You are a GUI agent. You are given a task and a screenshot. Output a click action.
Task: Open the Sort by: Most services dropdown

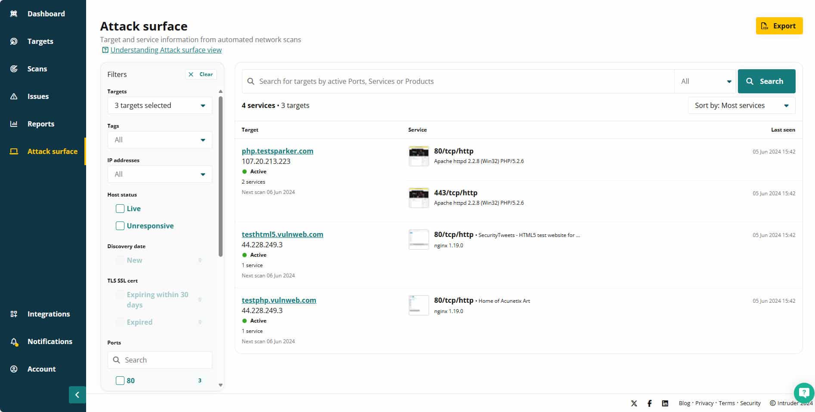point(741,105)
